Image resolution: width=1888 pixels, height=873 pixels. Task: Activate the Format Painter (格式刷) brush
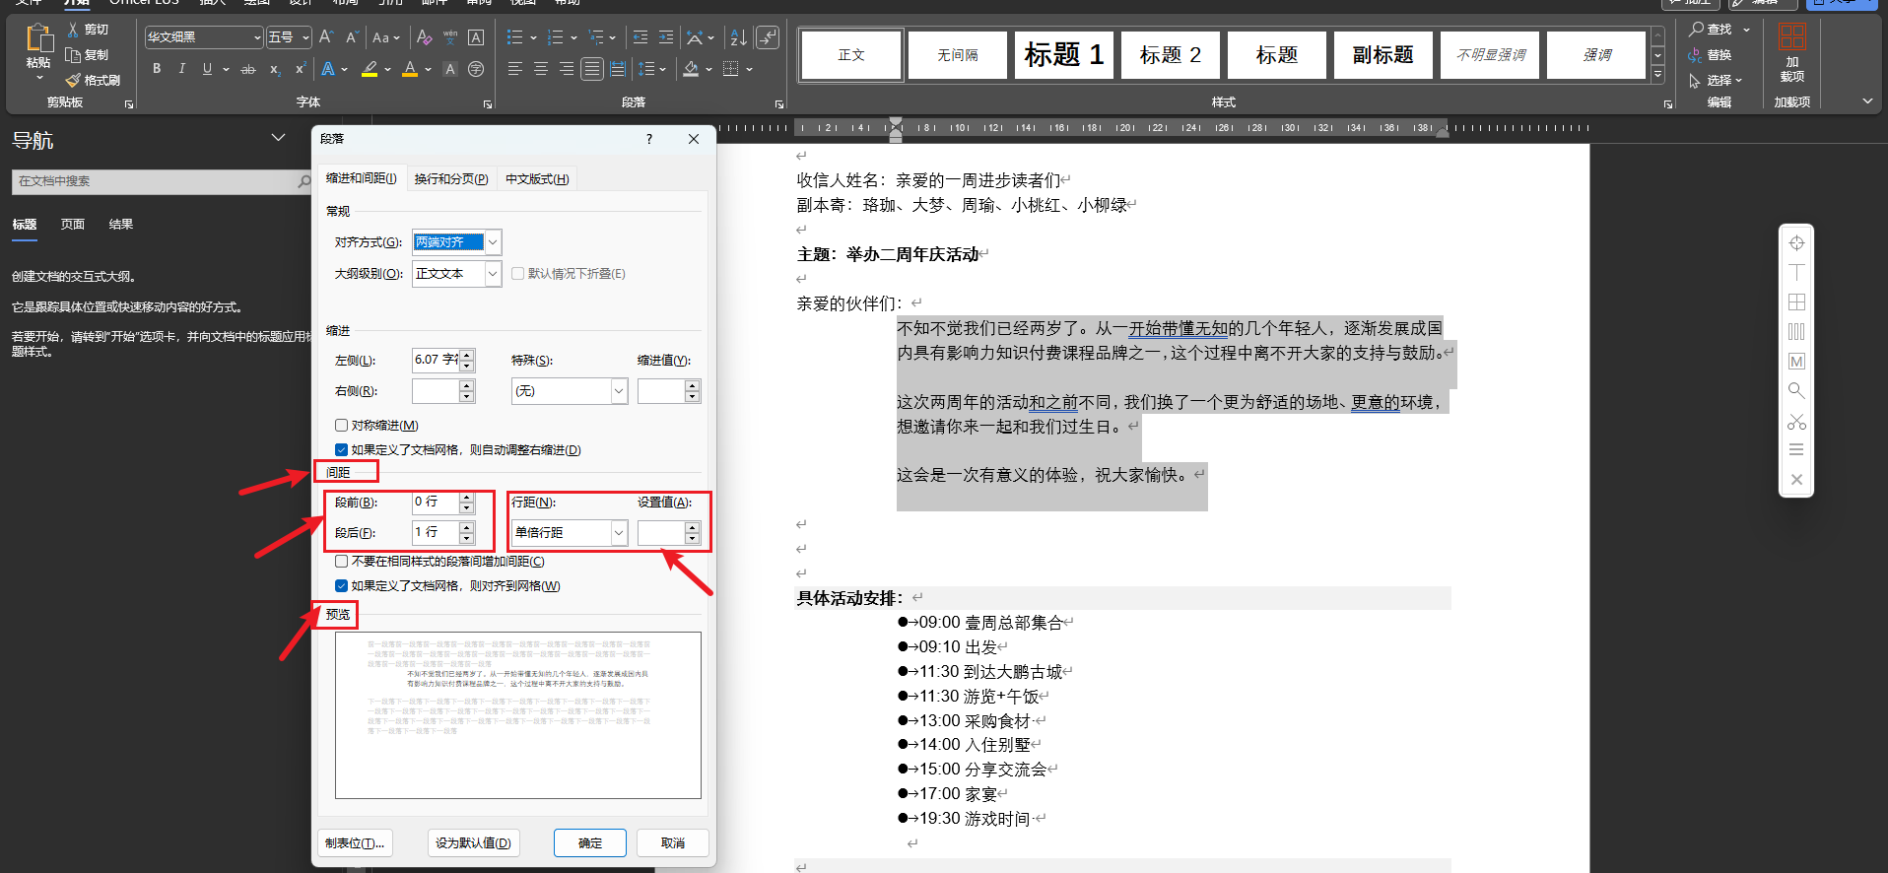click(72, 81)
